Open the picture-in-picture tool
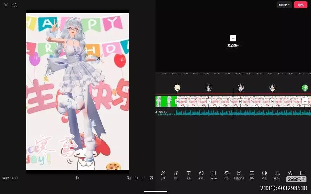Image resolution: width=311 pixels, height=194 pixels. click(214, 174)
